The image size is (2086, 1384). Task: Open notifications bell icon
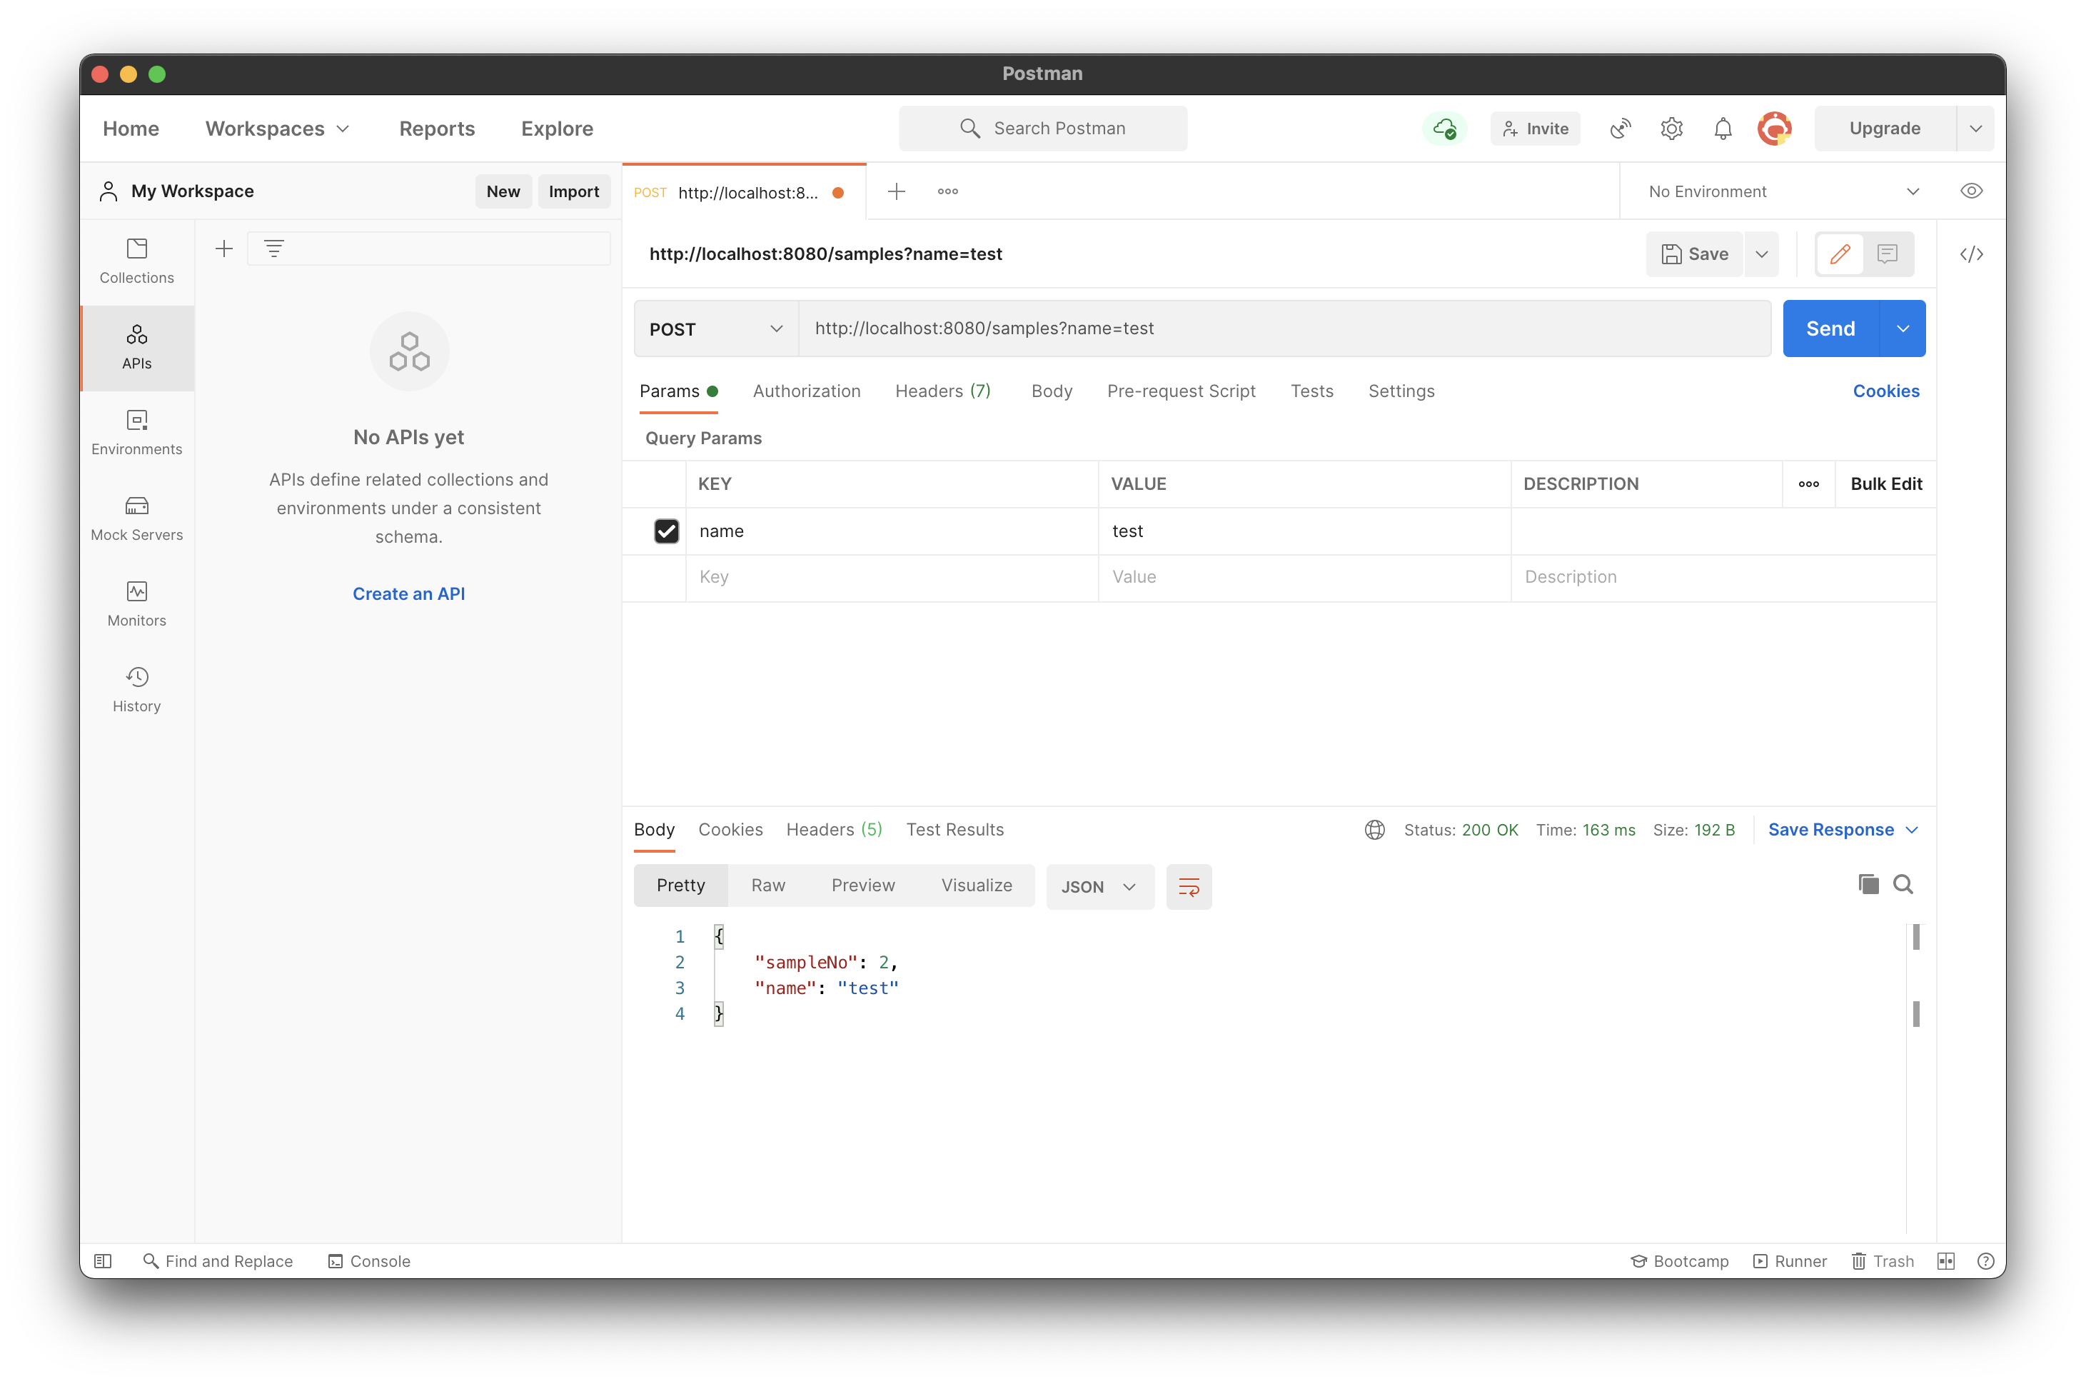coord(1723,129)
